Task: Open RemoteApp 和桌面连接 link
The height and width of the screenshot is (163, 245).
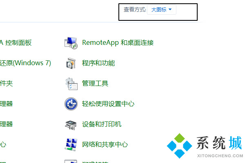Action: (x=118, y=43)
